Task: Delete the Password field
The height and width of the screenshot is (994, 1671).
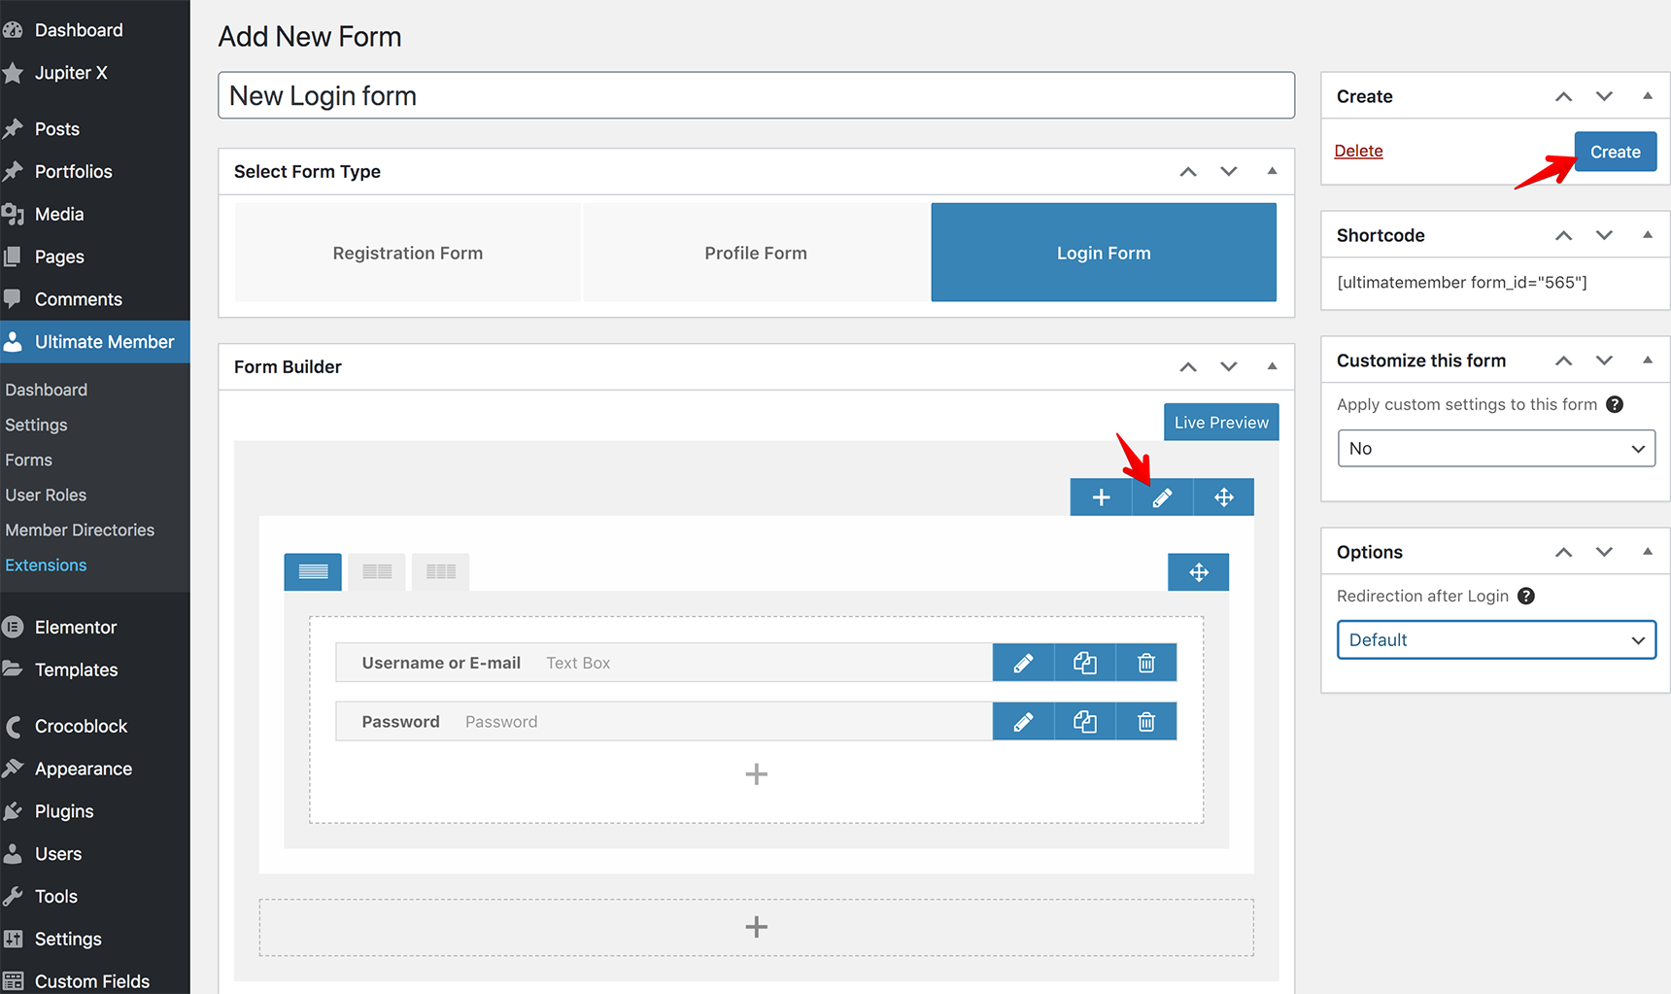Action: click(x=1146, y=722)
